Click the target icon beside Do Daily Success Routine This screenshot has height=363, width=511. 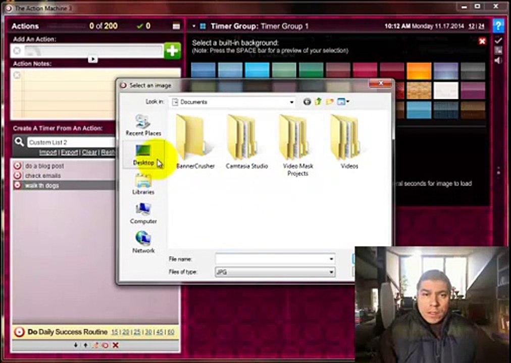point(19,332)
